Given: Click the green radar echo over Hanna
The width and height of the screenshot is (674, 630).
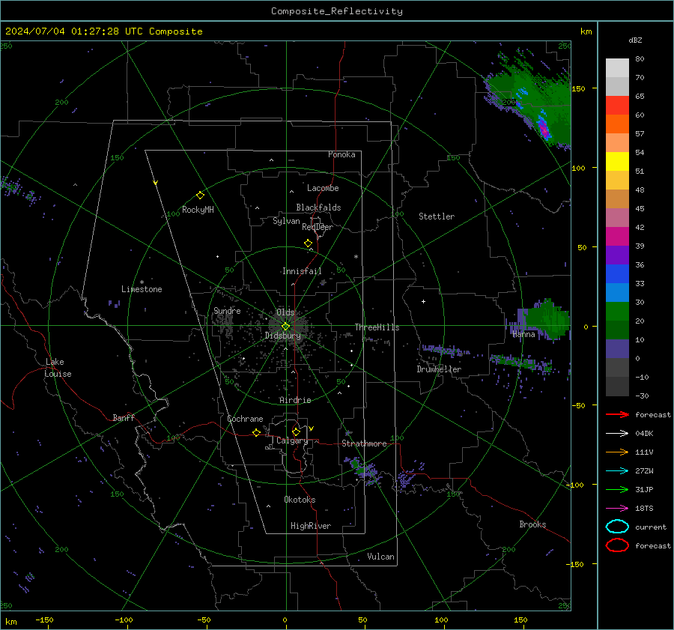Looking at the screenshot, I should (x=548, y=319).
